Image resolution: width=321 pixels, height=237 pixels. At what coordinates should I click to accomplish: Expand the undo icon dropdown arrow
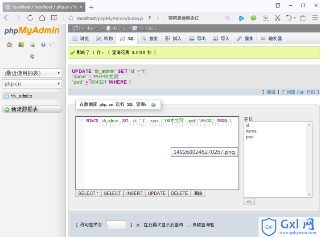pyautogui.click(x=295, y=18)
